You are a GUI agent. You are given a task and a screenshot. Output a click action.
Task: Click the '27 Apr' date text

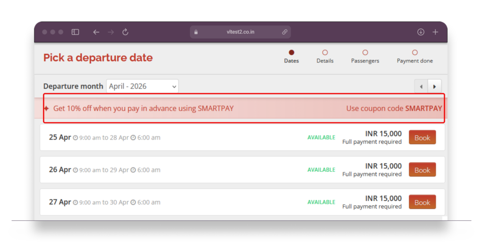60,202
